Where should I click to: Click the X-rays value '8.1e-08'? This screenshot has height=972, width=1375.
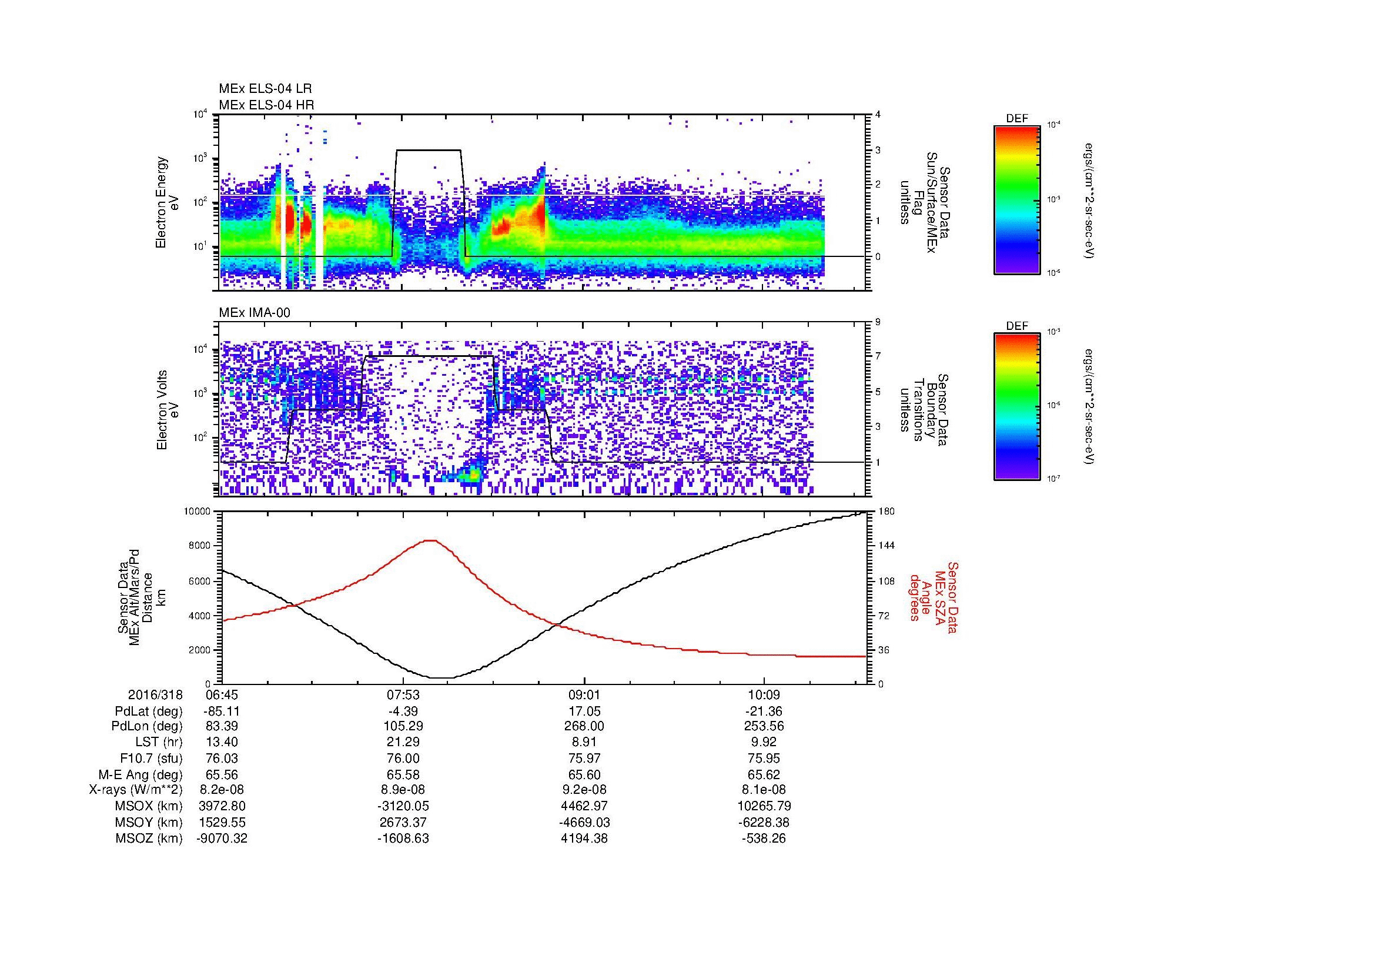(764, 790)
